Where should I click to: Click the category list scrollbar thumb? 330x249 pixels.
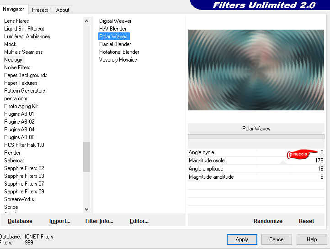[86, 157]
